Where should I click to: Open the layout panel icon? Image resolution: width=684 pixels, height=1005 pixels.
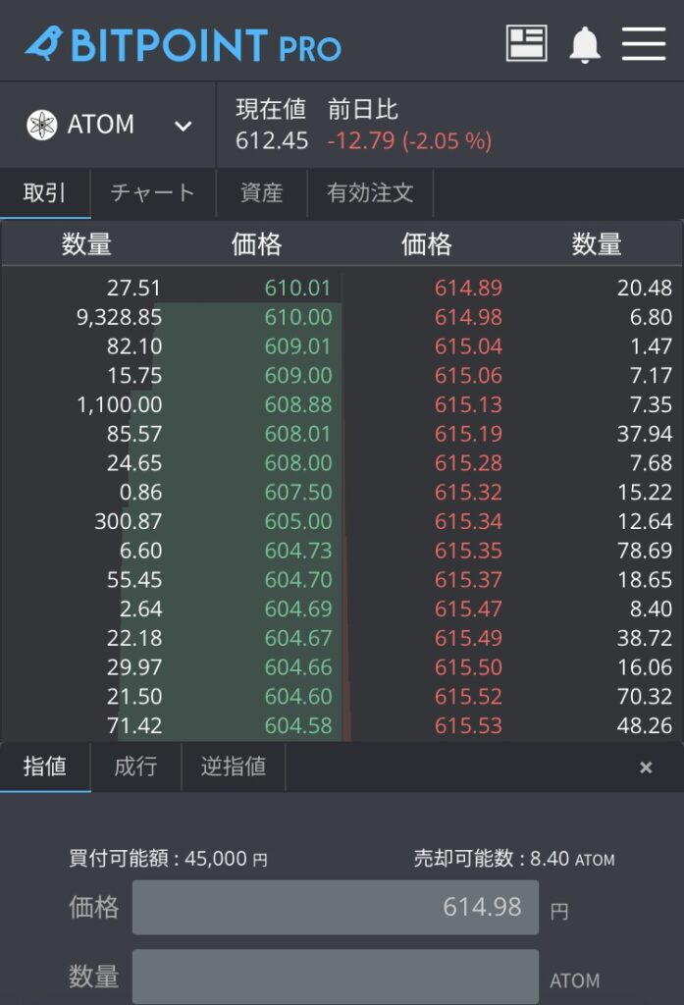pos(526,43)
